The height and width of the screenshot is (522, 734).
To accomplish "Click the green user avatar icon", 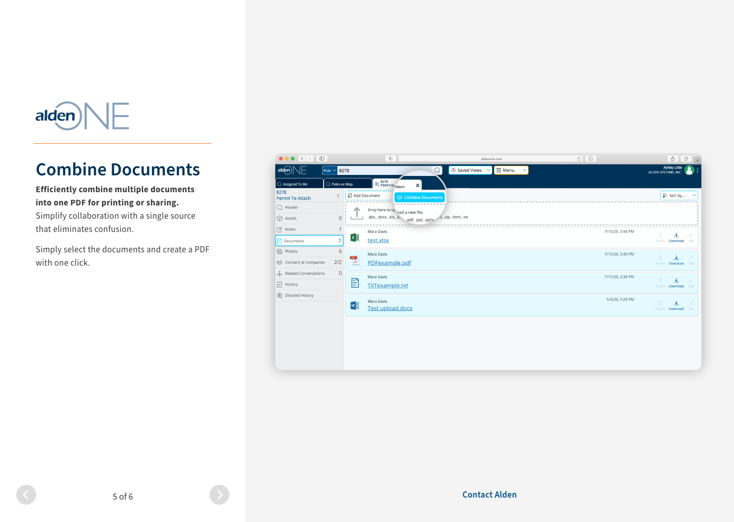I will coord(689,170).
